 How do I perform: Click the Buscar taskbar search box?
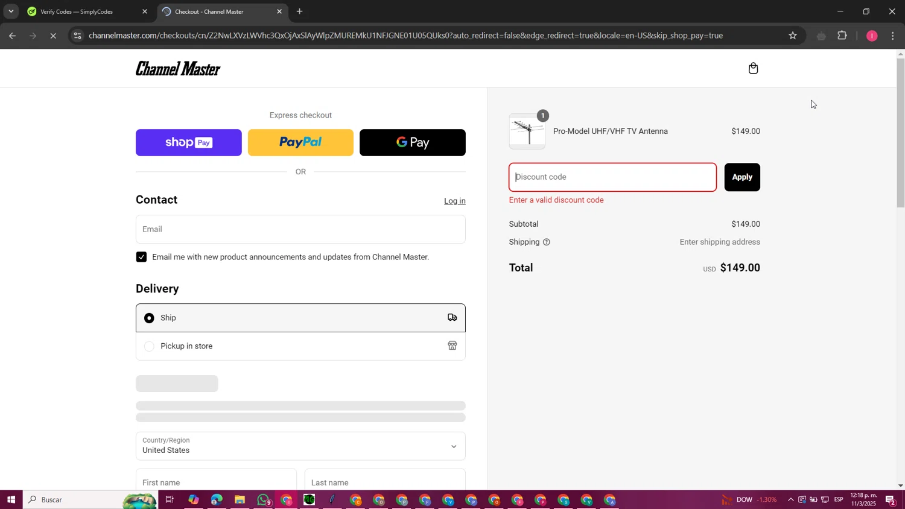tap(91, 499)
